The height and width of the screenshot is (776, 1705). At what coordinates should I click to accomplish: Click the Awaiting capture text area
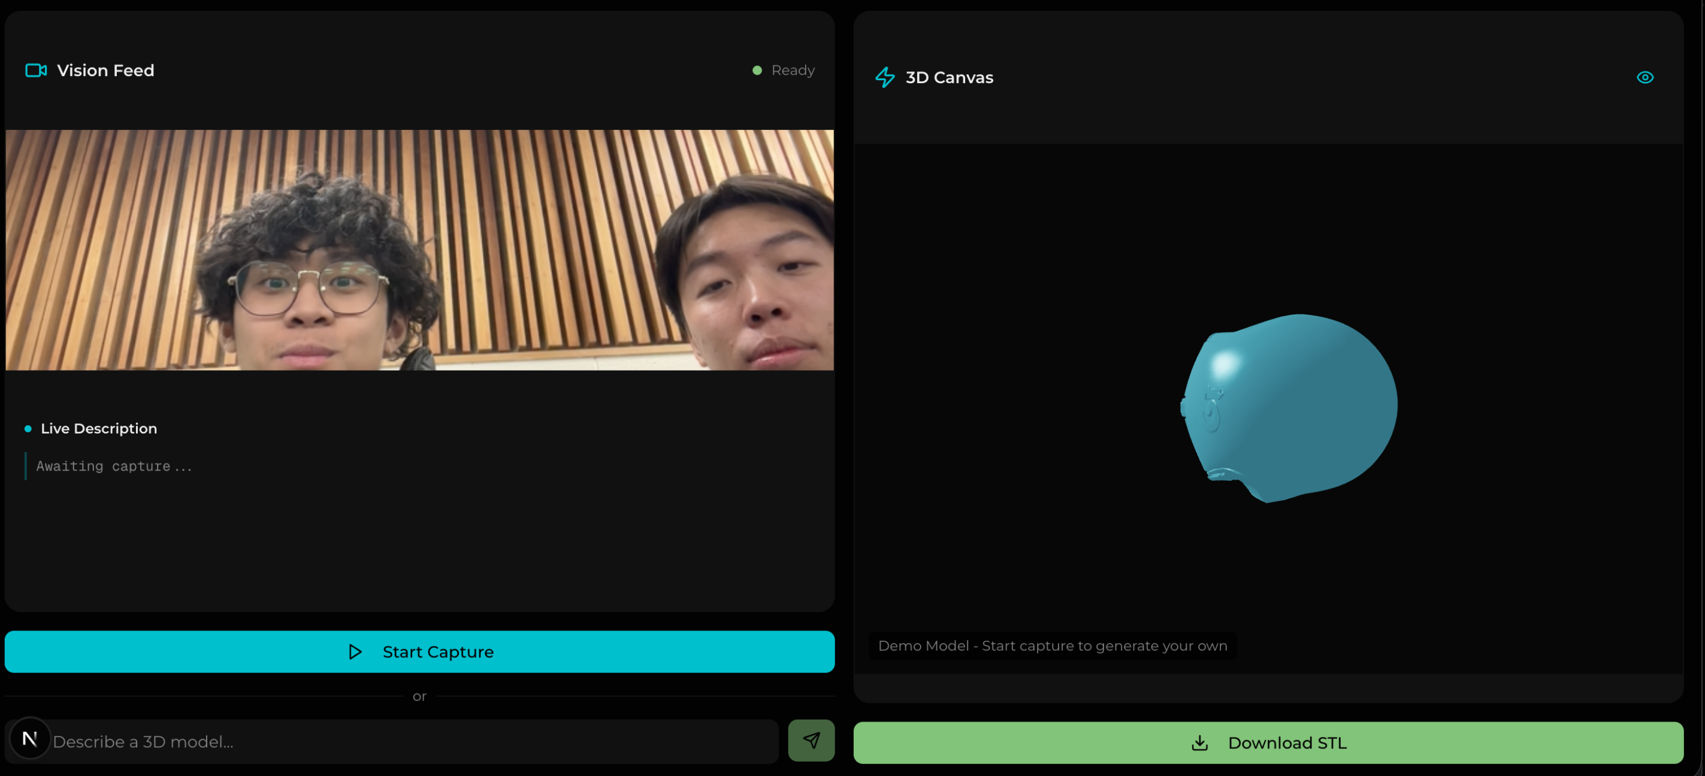pyautogui.click(x=114, y=466)
